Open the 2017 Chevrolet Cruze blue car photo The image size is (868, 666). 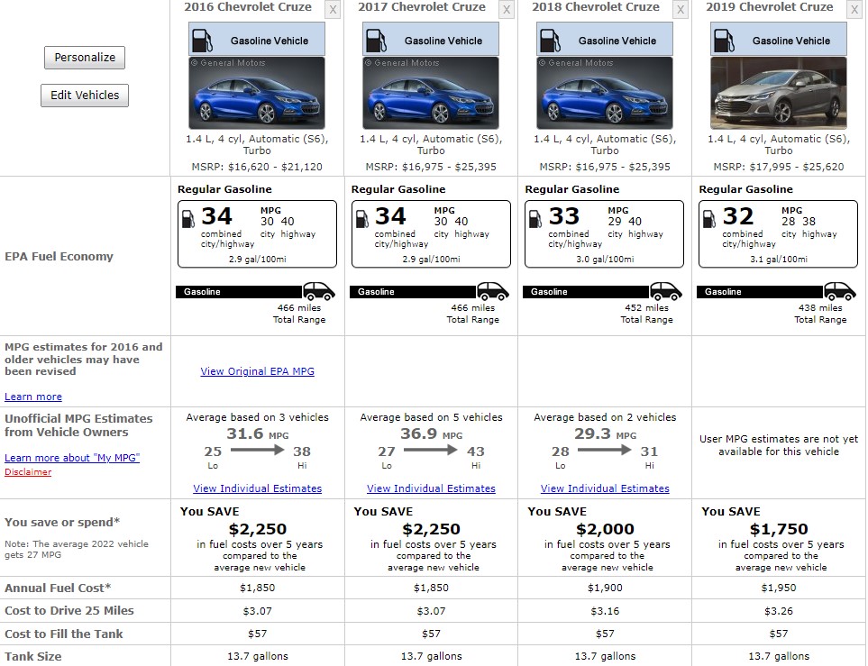pos(431,93)
